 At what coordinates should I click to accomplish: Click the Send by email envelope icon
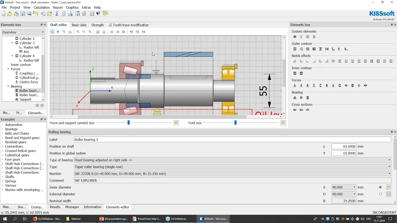29,14
